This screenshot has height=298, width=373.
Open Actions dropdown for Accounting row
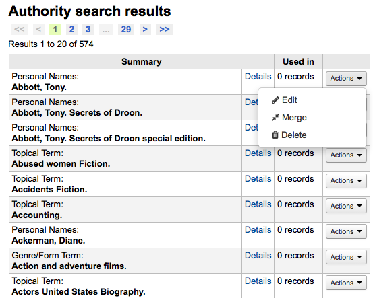346,207
